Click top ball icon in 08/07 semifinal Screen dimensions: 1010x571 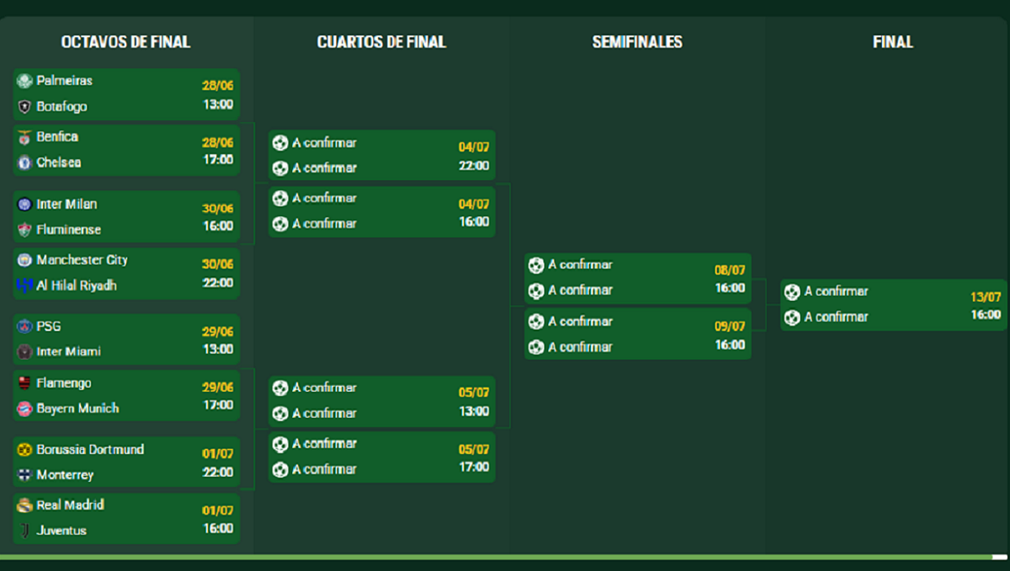(x=536, y=265)
